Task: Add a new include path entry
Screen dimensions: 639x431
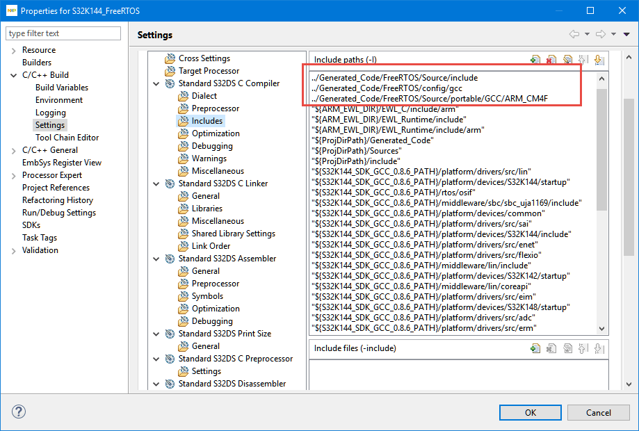Action: 535,59
